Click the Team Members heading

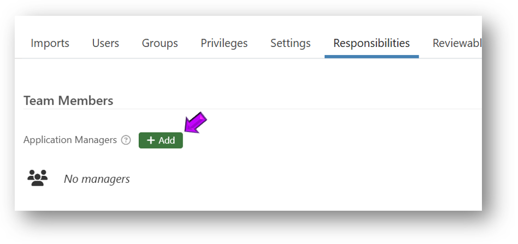[68, 101]
